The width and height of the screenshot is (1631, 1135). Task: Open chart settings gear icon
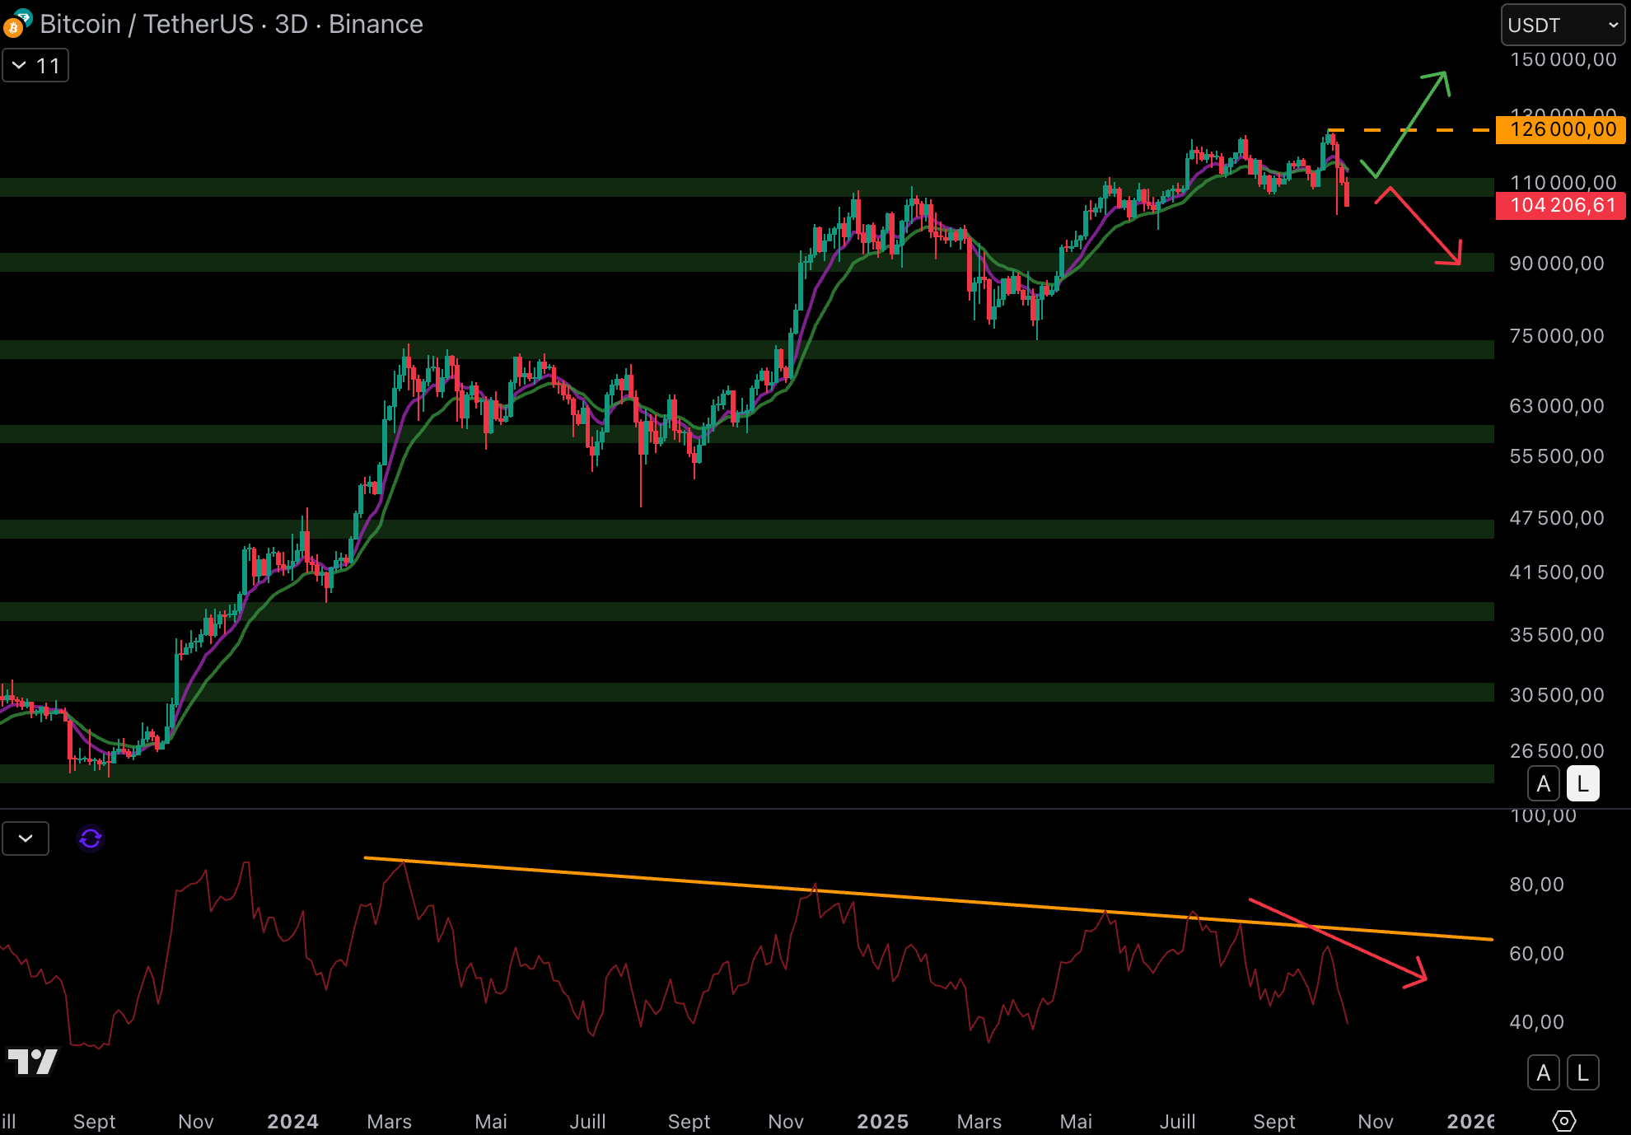pos(1563,1121)
